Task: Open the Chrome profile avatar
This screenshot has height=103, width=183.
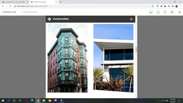Action: click(177, 6)
